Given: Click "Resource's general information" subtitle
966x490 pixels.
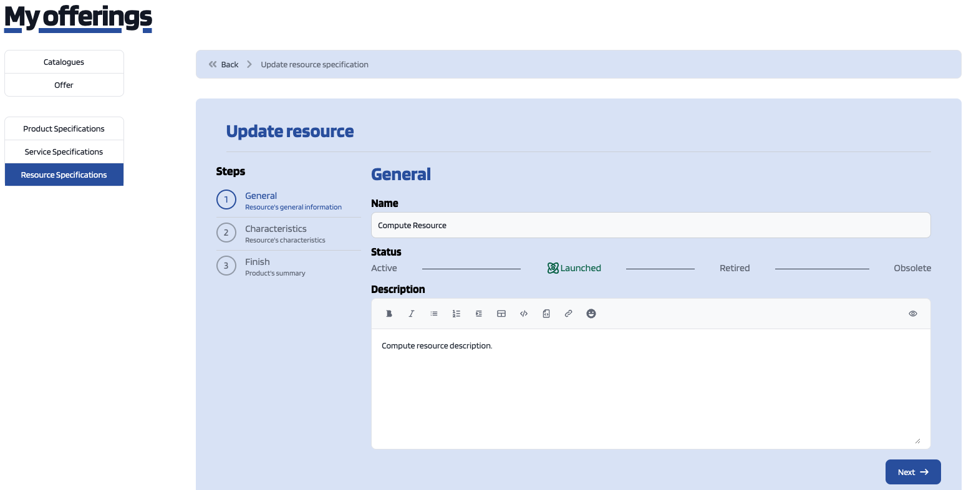Looking at the screenshot, I should 293,207.
